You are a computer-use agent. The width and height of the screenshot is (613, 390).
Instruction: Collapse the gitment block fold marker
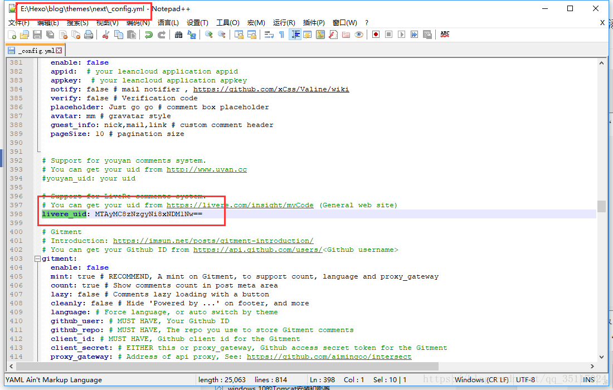coord(37,259)
